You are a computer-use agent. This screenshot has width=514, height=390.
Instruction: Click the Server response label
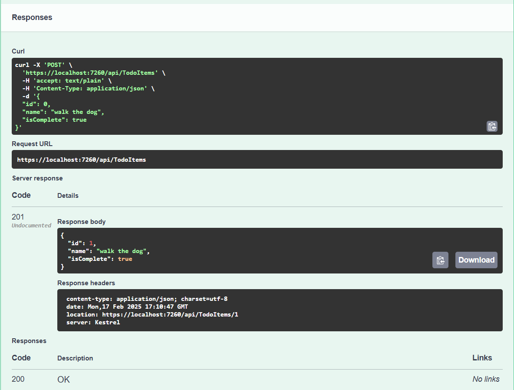coord(37,178)
